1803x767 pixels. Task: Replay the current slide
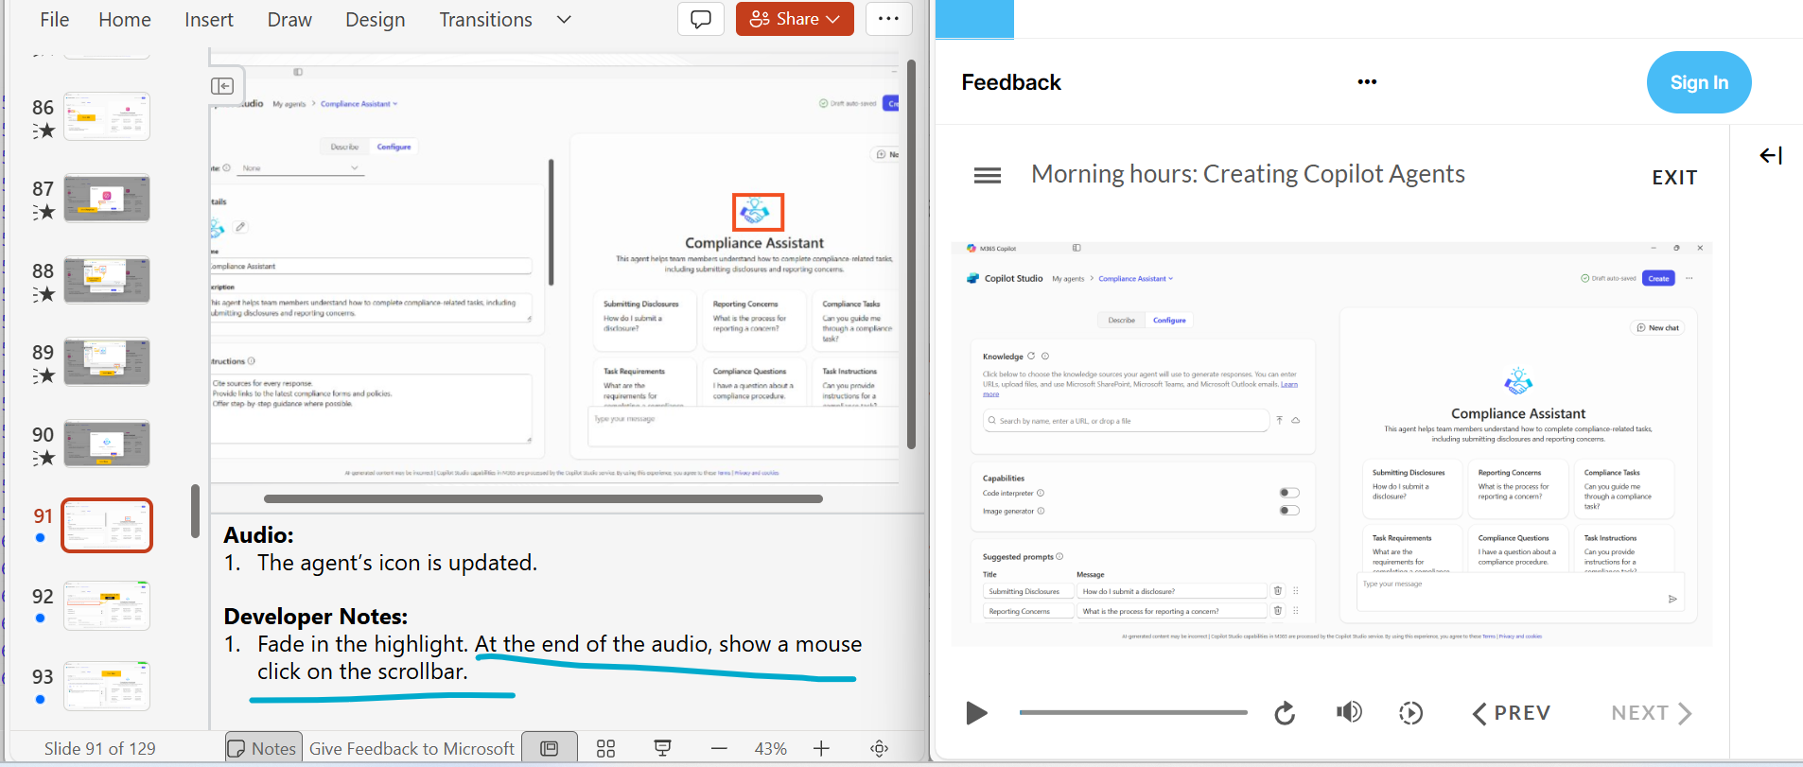tap(1285, 713)
